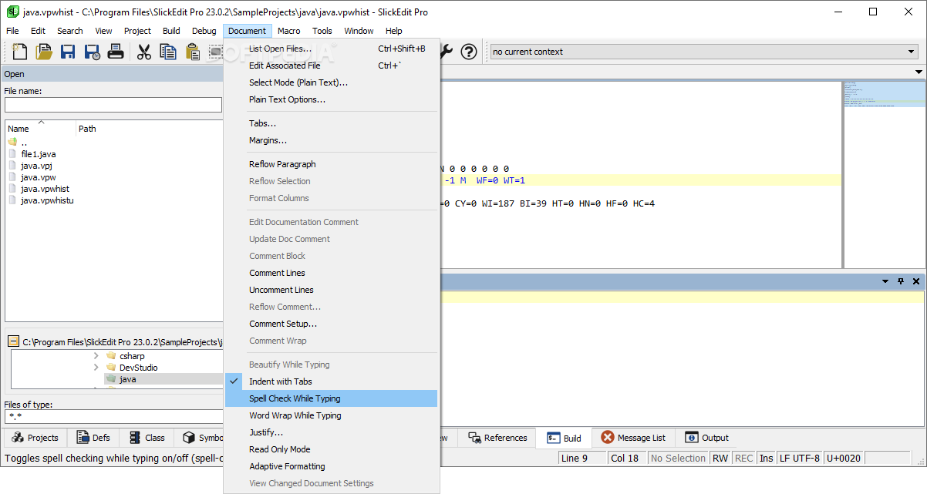
Task: Open Plain Text Options entry
Action: click(x=331, y=99)
